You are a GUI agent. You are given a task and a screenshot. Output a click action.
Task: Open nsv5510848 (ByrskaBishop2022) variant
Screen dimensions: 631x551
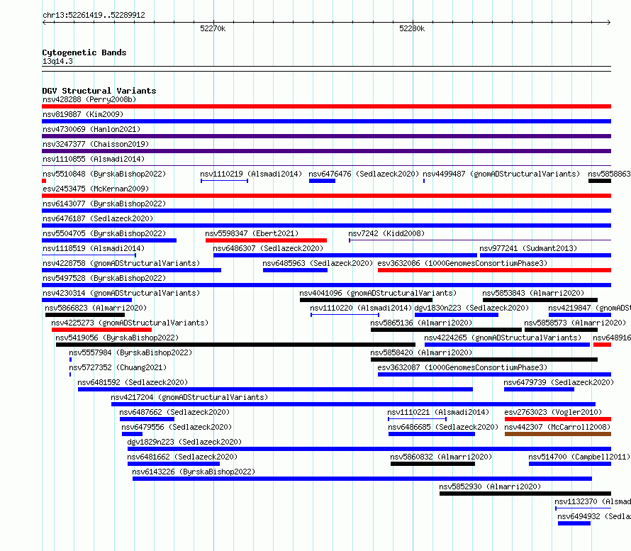pyautogui.click(x=104, y=174)
